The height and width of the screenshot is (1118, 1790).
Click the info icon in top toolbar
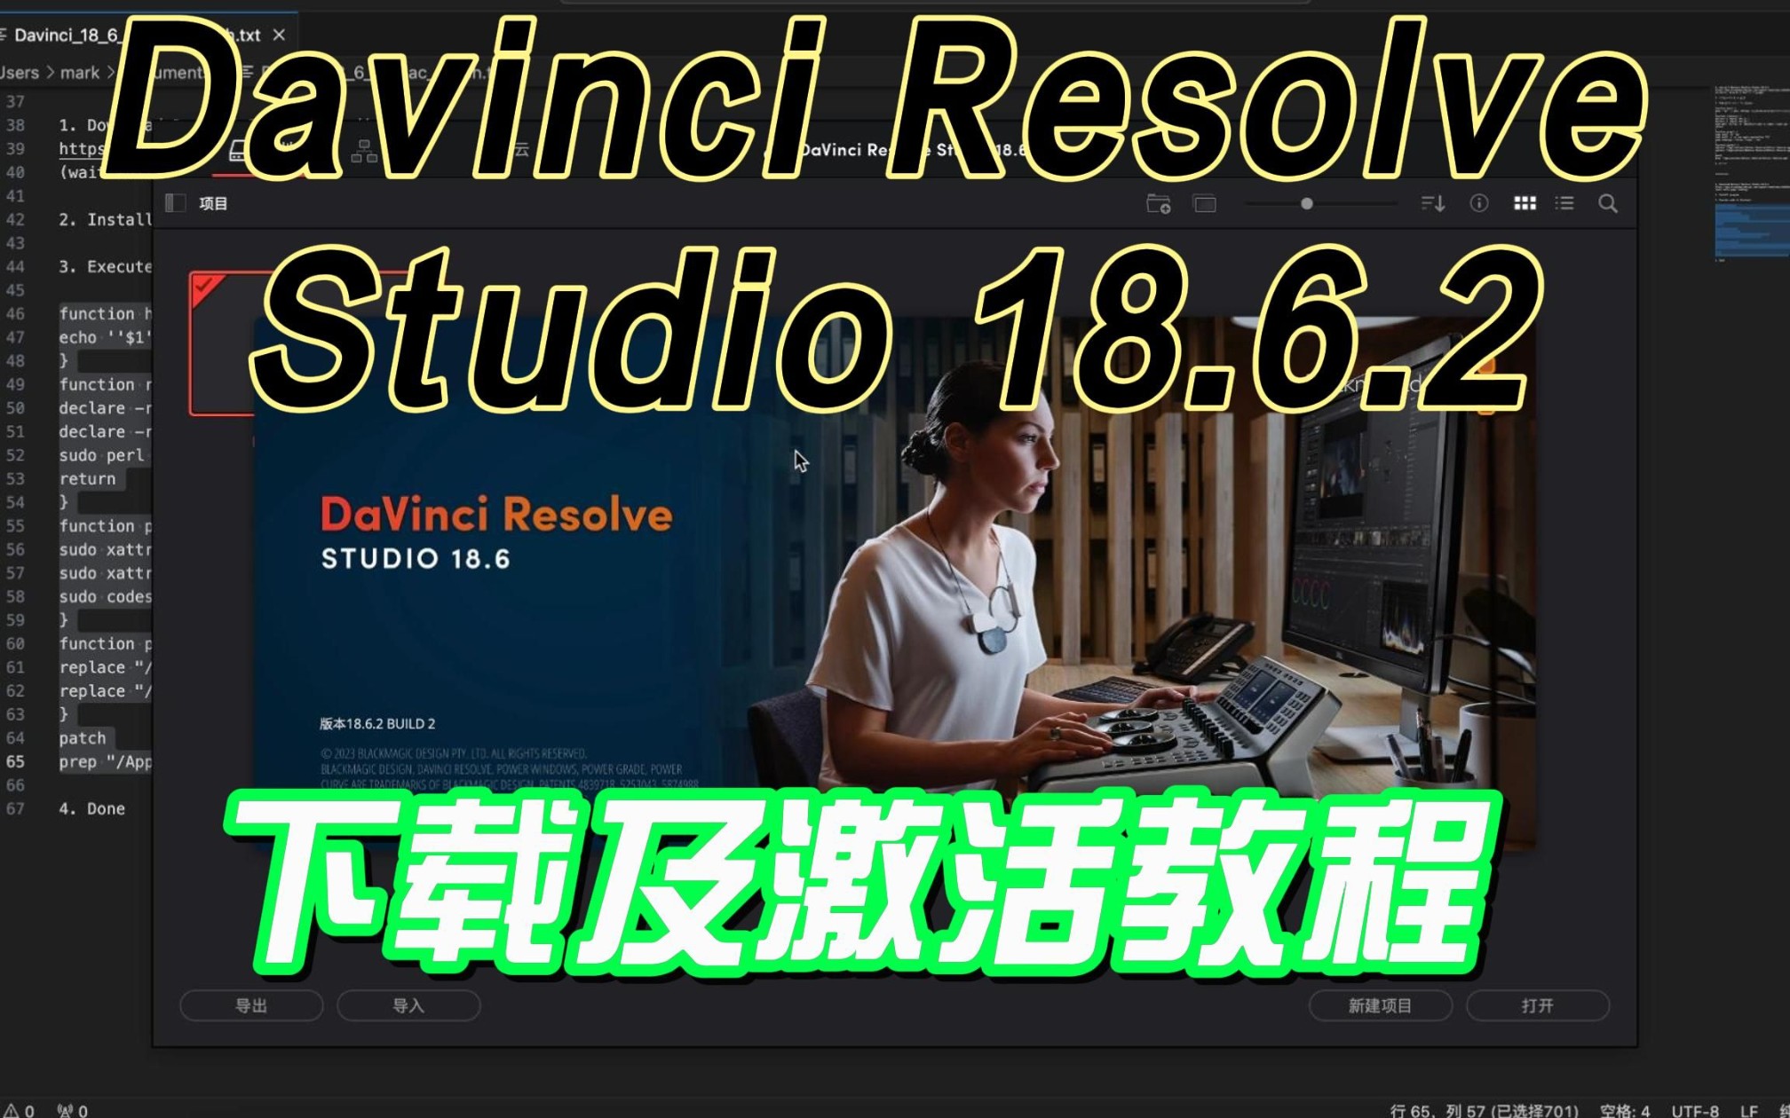(1481, 202)
